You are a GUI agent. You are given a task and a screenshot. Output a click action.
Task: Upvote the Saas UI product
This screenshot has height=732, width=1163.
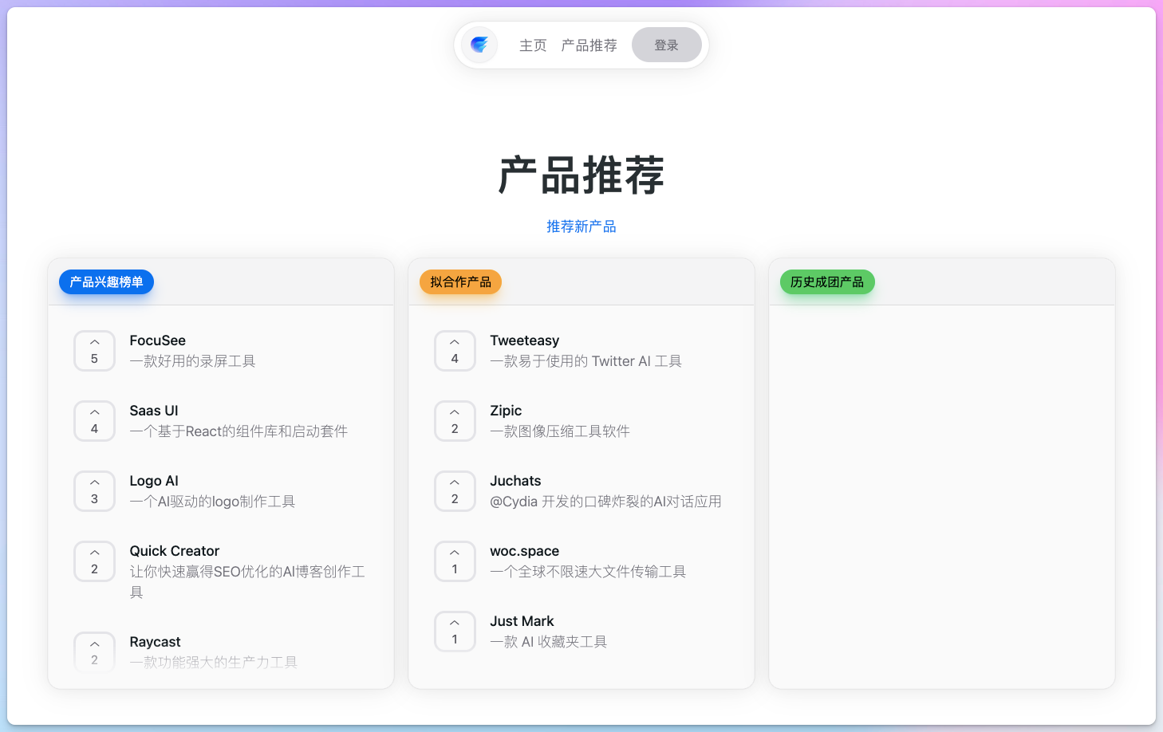(x=94, y=421)
